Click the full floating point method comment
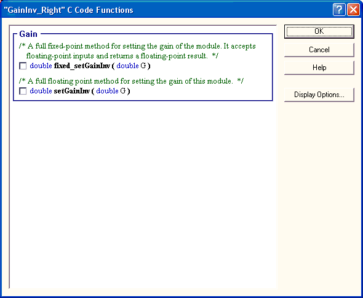The height and width of the screenshot is (298, 363). [131, 81]
